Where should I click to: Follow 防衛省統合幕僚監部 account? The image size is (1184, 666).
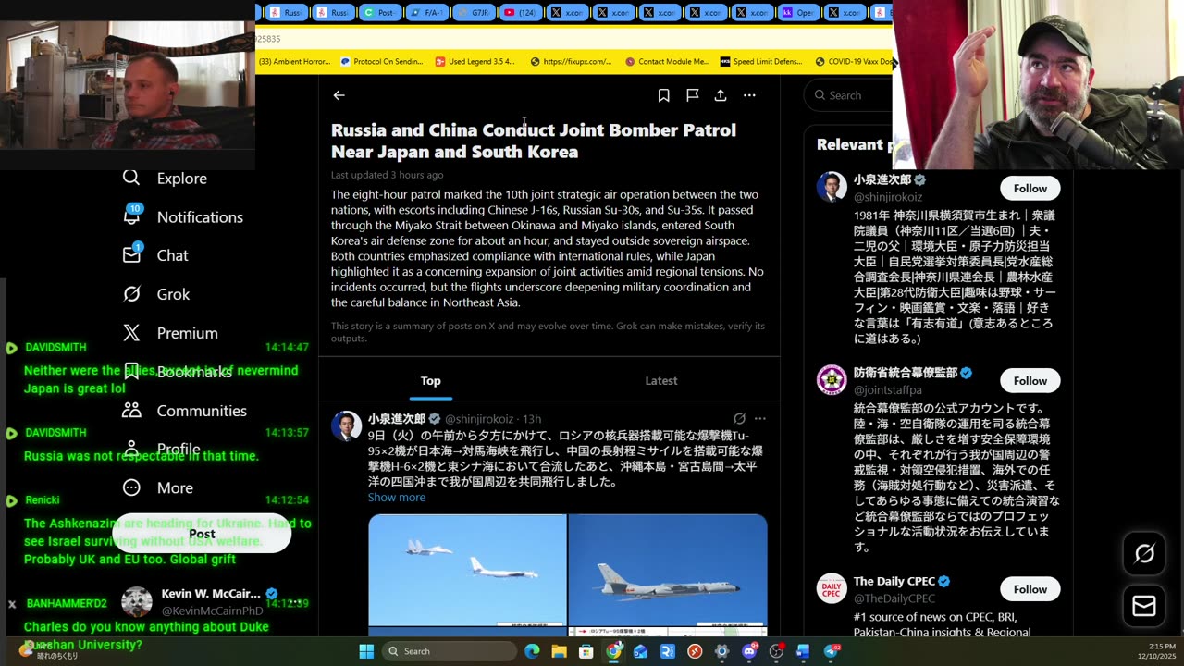(1030, 381)
